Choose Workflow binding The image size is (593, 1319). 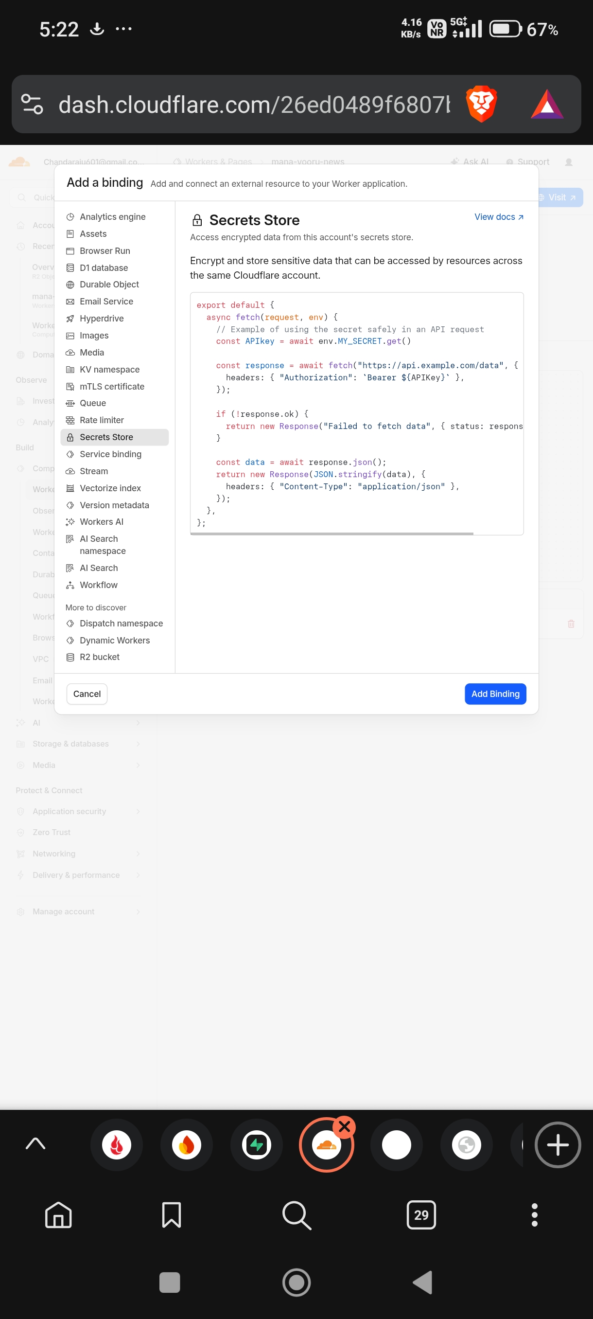pos(115,585)
